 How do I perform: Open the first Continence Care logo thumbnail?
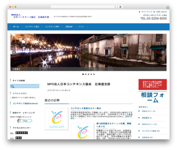(57, 119)
